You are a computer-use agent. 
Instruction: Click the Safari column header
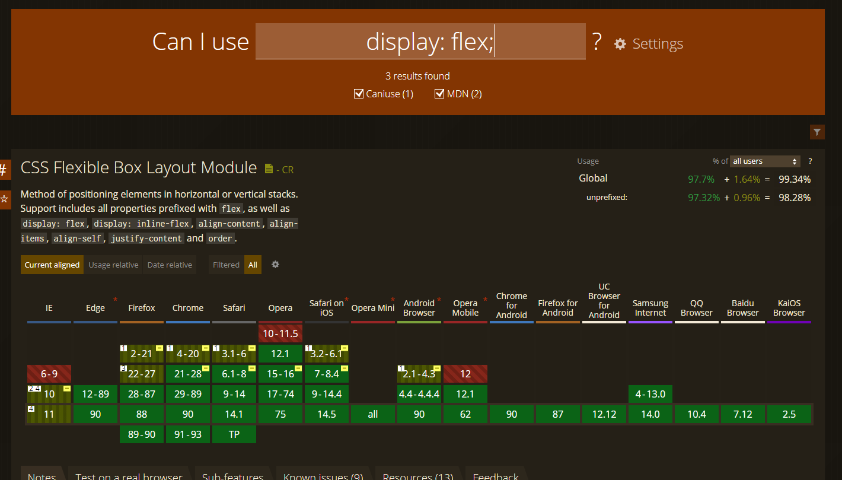234,308
